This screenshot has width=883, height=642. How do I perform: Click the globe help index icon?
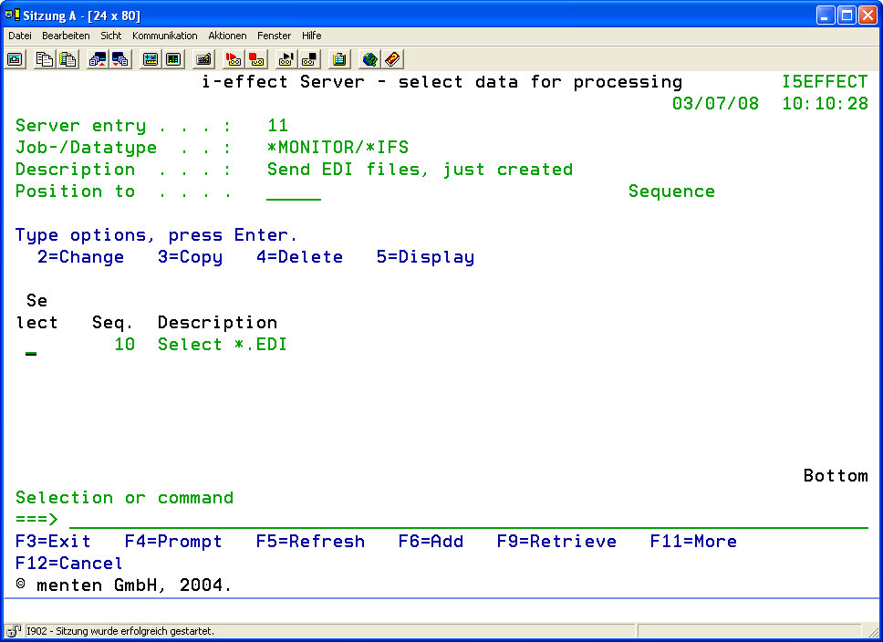(369, 59)
